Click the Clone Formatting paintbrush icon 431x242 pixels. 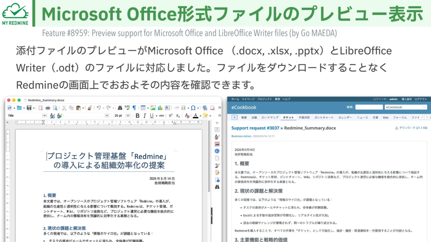(x=89, y=107)
